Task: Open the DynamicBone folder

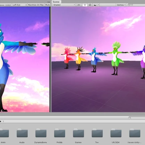Action: (x=41, y=133)
